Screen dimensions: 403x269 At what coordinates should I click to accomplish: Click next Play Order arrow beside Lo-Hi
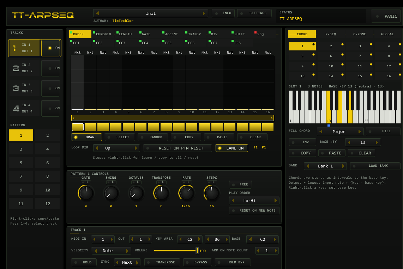[x=276, y=201]
